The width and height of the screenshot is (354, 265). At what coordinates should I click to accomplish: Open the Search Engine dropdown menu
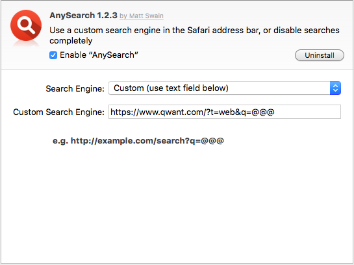[x=224, y=88]
